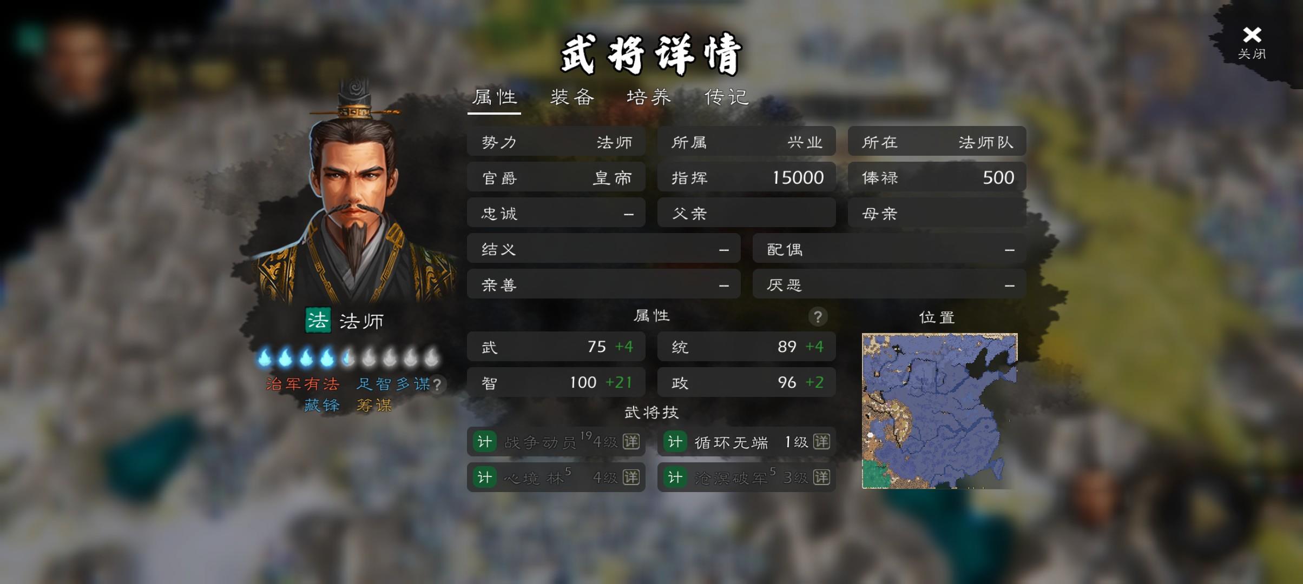Open details icon for 循环无端 skill

821,442
